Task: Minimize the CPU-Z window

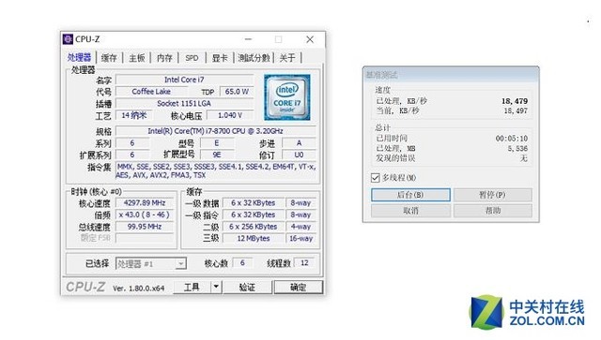Action: 248,39
